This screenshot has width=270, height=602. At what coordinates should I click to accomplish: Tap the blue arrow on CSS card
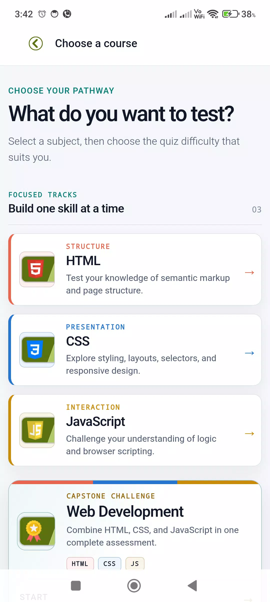(x=249, y=353)
